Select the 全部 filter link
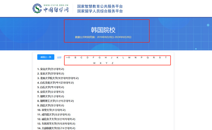 click(59, 58)
